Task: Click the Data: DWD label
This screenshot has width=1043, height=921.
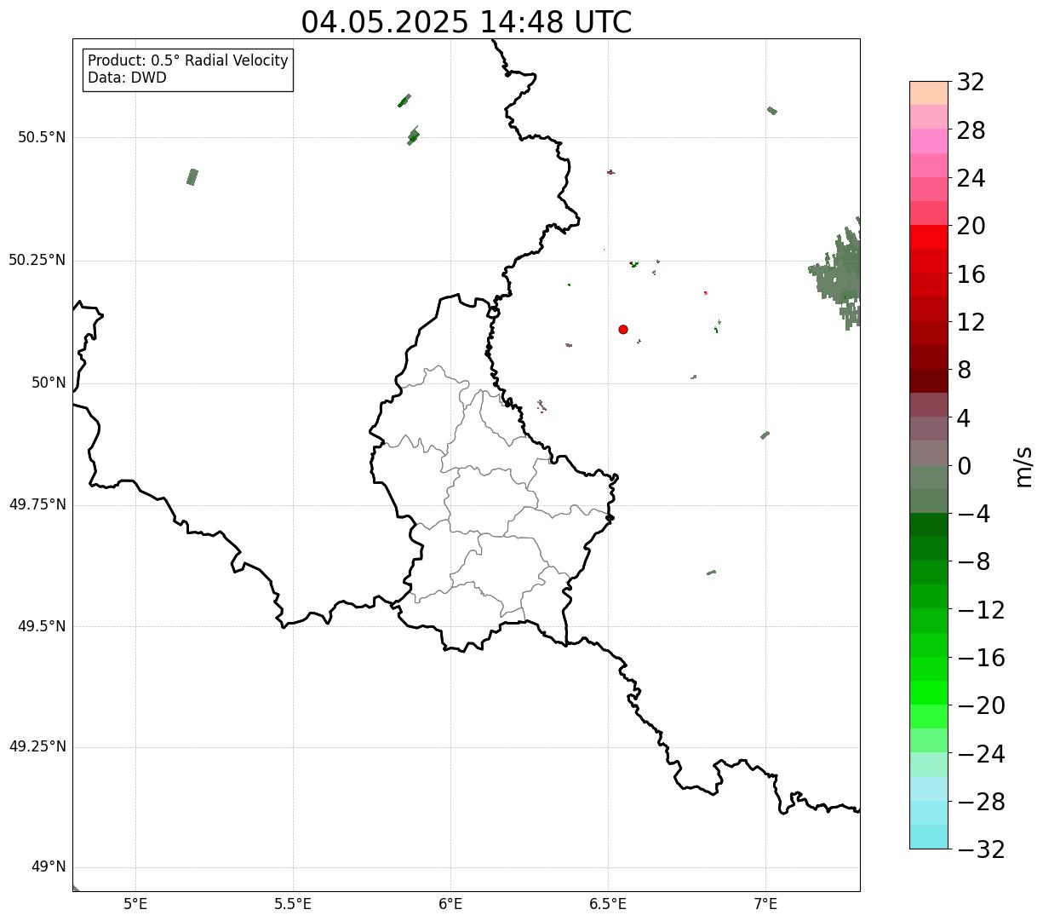Action: [x=128, y=78]
